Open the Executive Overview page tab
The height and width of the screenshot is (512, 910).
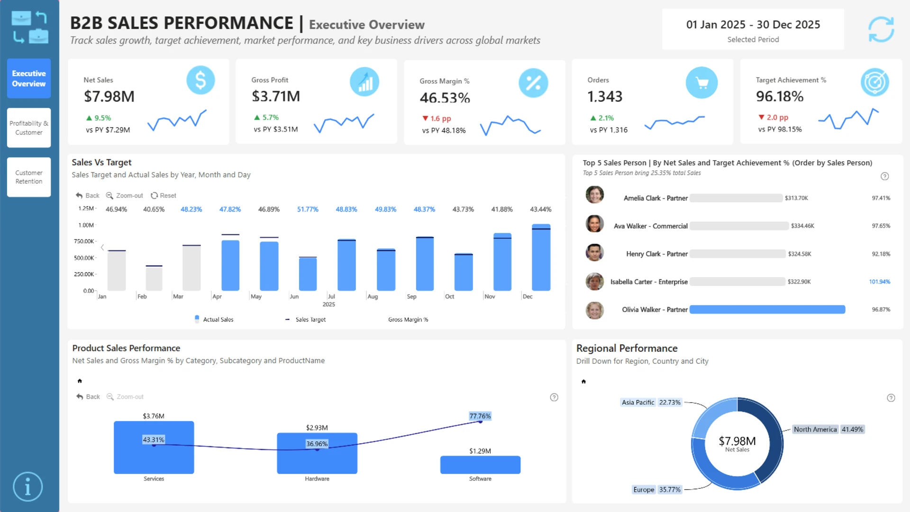(29, 78)
